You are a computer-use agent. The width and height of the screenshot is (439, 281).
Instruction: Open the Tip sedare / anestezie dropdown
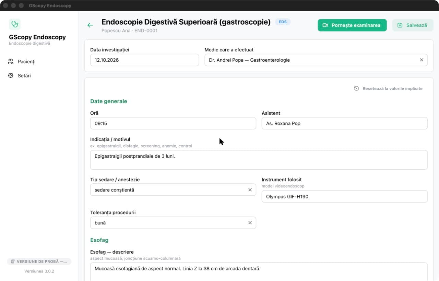click(173, 190)
